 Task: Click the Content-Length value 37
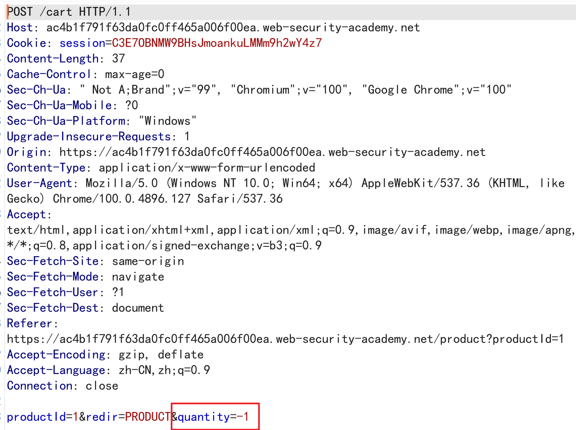pos(118,59)
